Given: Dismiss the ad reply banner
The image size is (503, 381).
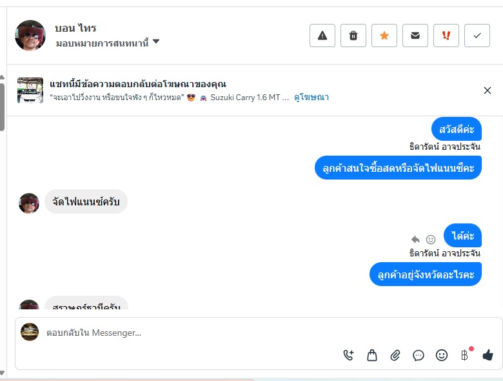Looking at the screenshot, I should click(x=488, y=90).
